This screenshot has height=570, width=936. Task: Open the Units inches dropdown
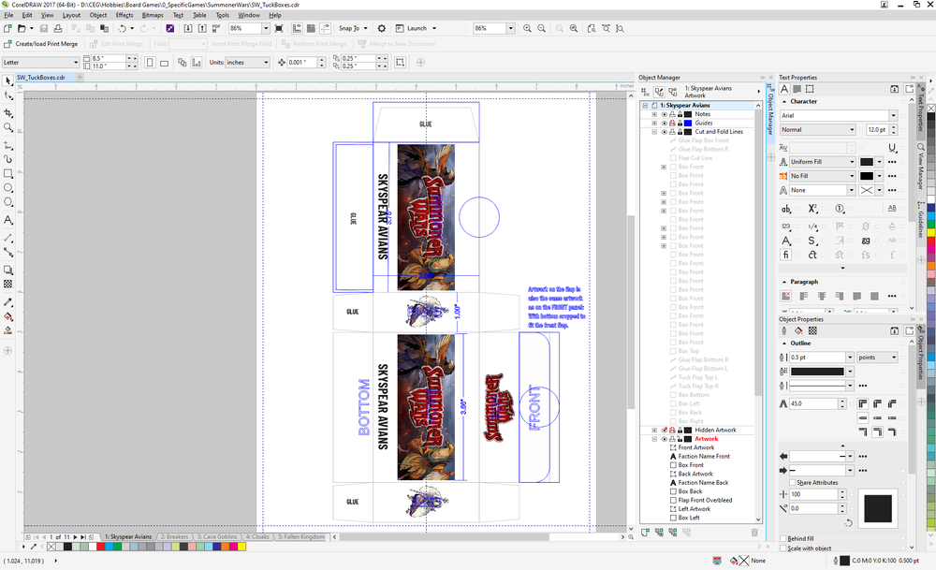tap(266, 62)
